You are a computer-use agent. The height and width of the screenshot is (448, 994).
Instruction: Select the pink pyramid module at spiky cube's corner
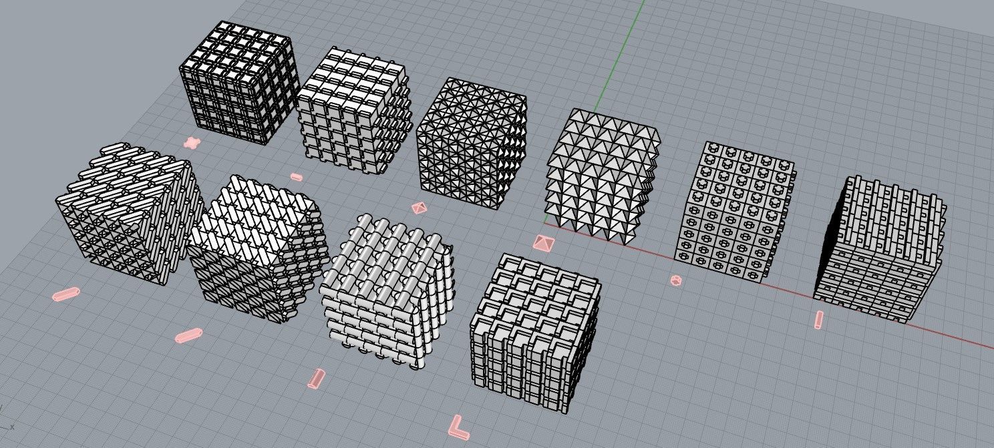coord(544,242)
